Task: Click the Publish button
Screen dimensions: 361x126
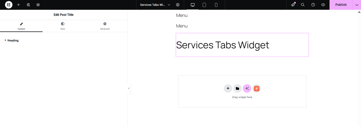Action: (x=341, y=5)
